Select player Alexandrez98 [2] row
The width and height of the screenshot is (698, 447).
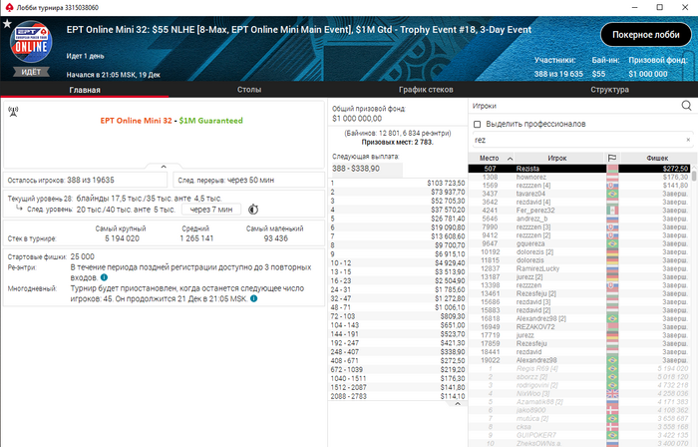pyautogui.click(x=579, y=318)
